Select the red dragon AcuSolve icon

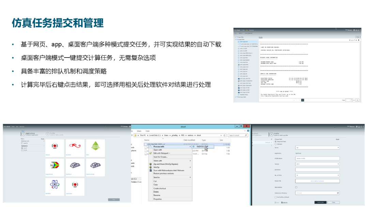click(x=75, y=146)
